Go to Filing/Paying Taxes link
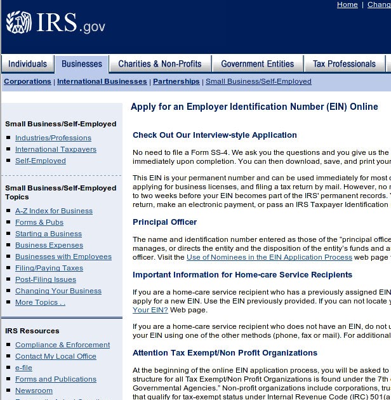Screen dimensions: 391x400 coord(50,268)
